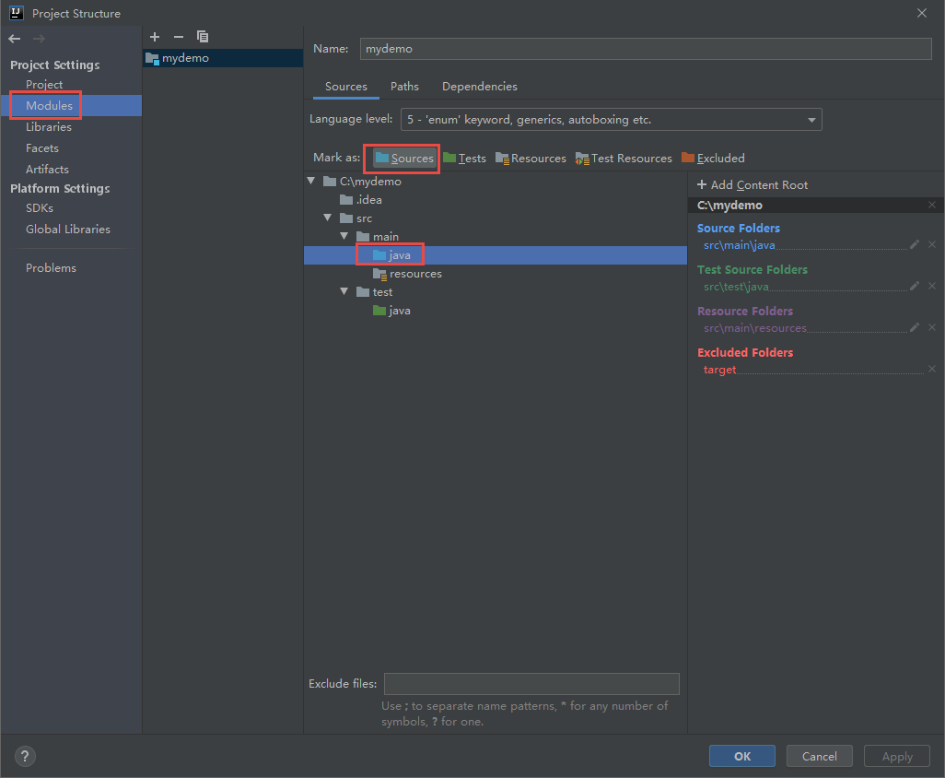
Task: Switch to the Paths tab
Action: tap(404, 87)
